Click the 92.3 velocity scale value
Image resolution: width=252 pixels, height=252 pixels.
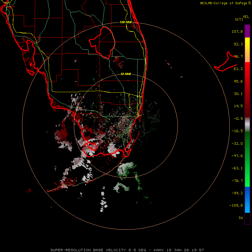tap(238, 44)
